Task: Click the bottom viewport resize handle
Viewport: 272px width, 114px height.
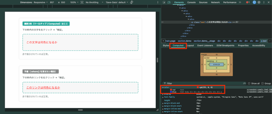Action: click(80, 110)
